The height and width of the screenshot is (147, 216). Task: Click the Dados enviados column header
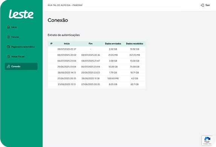click(x=113, y=44)
